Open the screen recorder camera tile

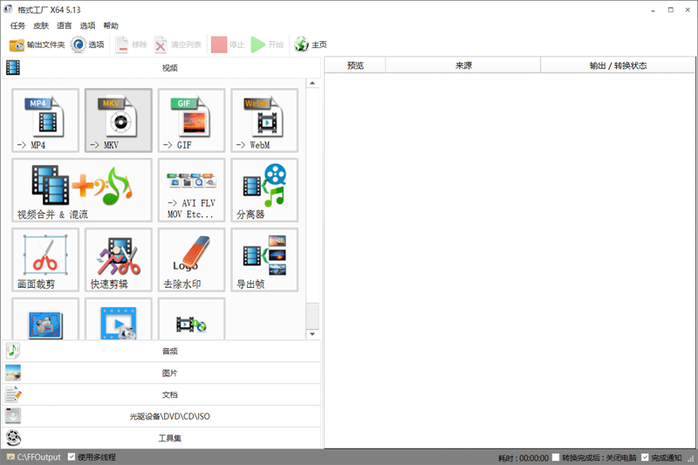point(45,319)
